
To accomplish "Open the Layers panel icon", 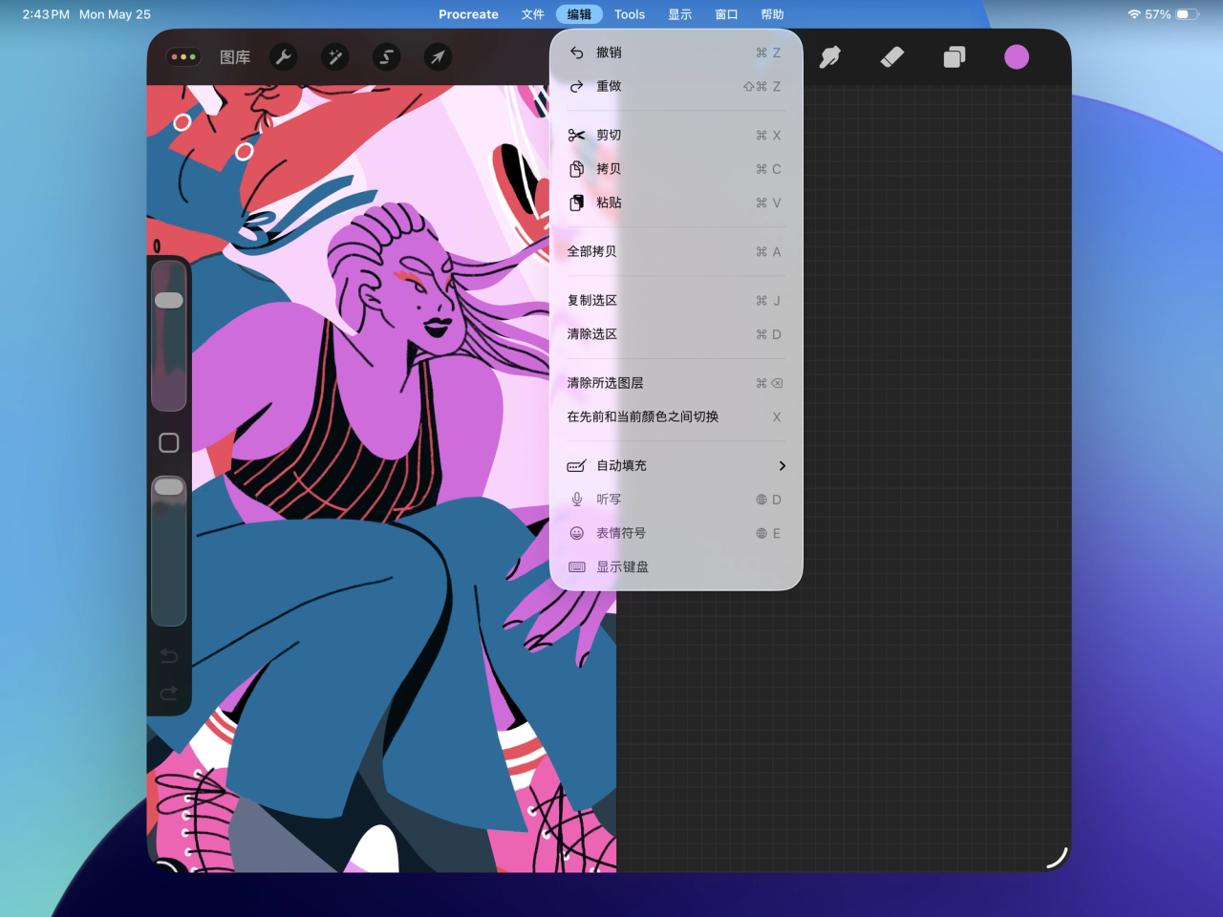I will [954, 57].
